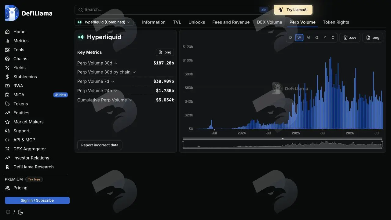Viewport: 391px width, 220px height.
Task: Click Report incorrect data
Action: coord(100,145)
